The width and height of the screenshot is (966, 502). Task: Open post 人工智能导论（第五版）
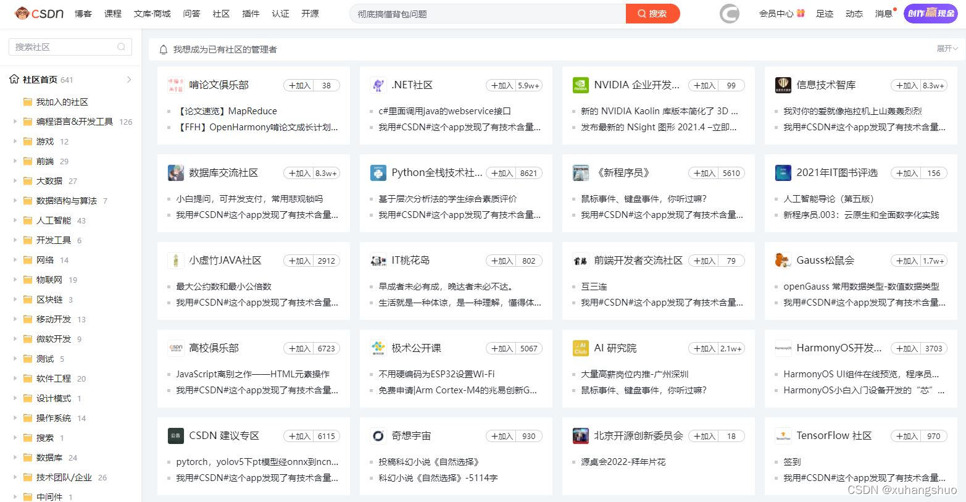828,199
